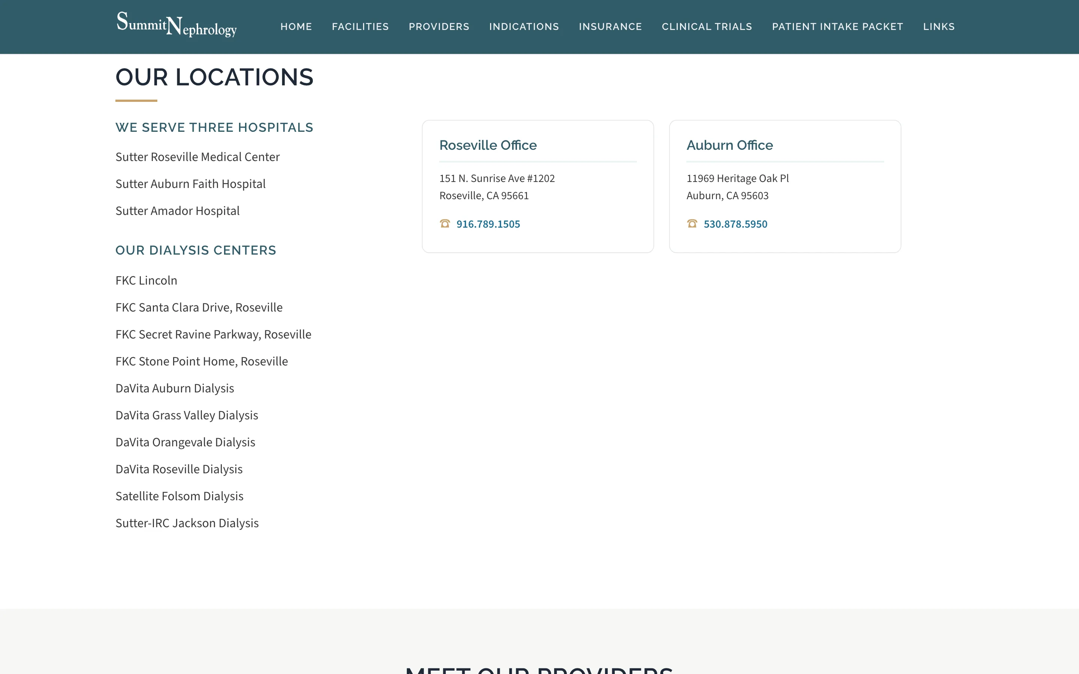Open the Providers navigation link
Viewport: 1079px width, 674px height.
(439, 27)
